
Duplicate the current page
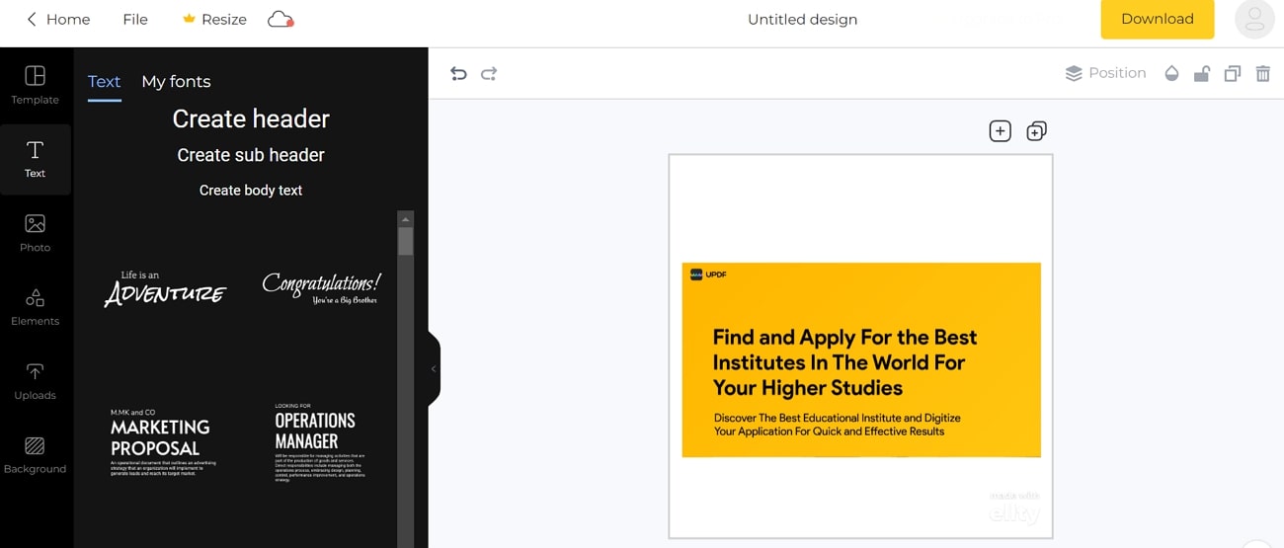click(x=1036, y=130)
